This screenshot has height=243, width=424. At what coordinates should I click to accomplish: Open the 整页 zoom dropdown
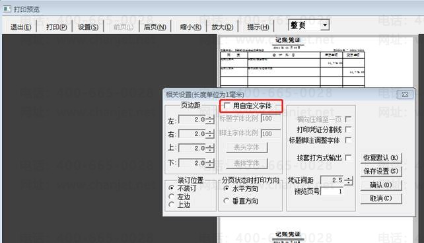[x=325, y=25]
